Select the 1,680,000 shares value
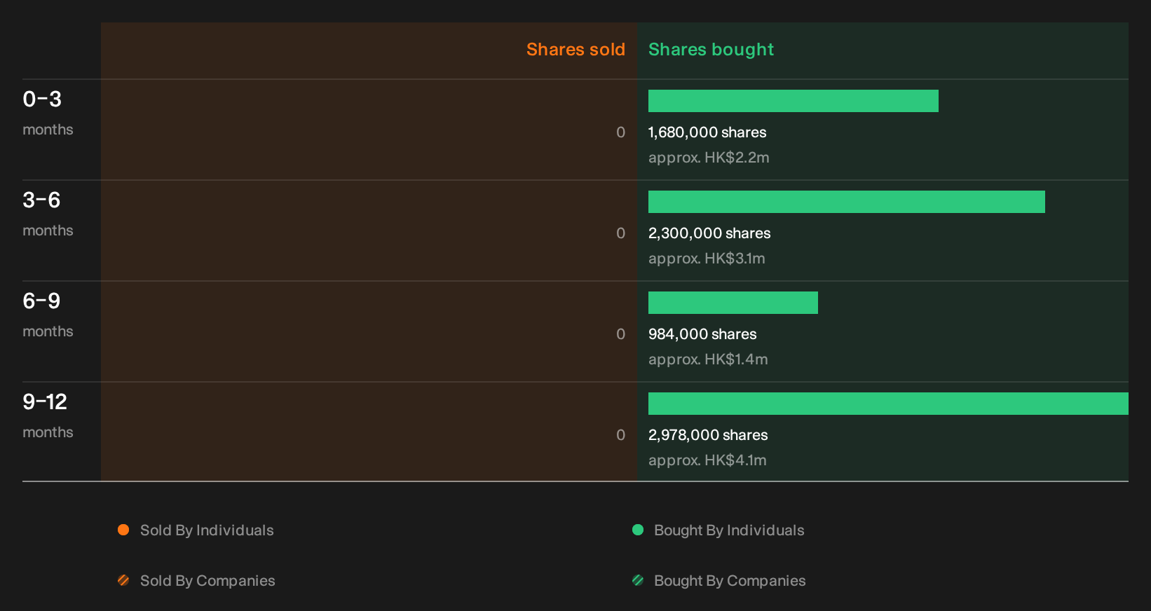 (x=707, y=132)
